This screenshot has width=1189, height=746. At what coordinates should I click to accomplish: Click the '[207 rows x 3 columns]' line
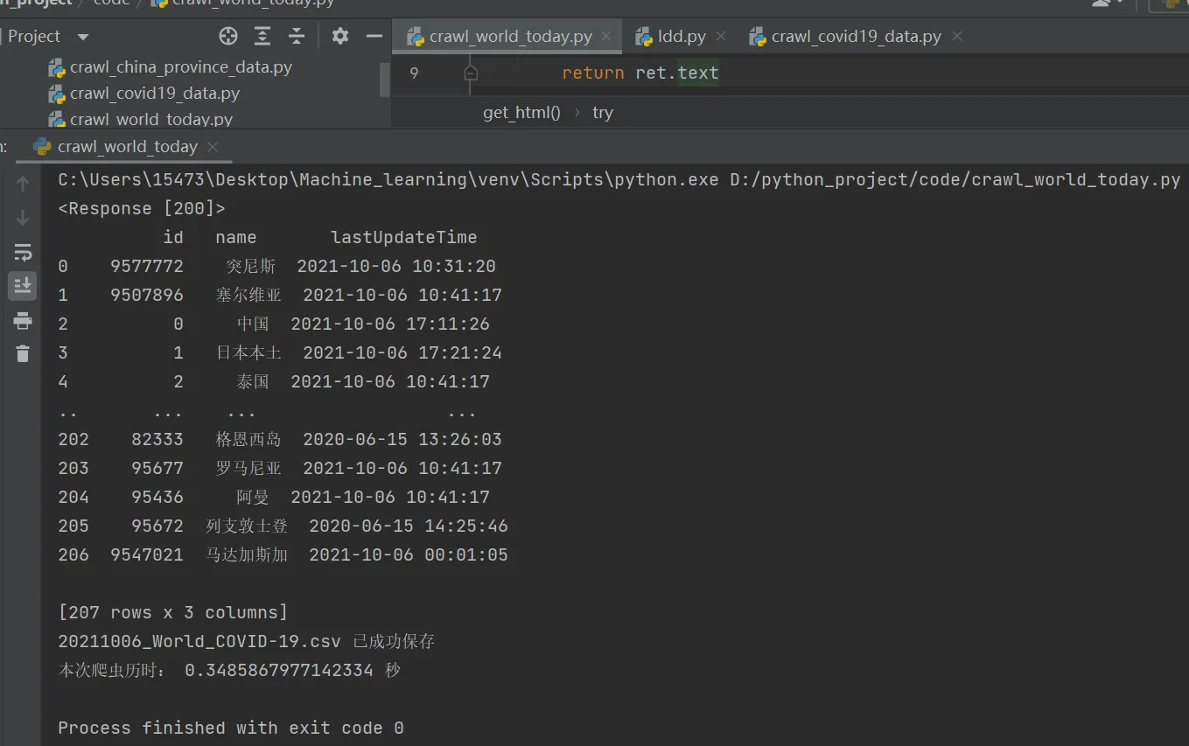point(173,613)
